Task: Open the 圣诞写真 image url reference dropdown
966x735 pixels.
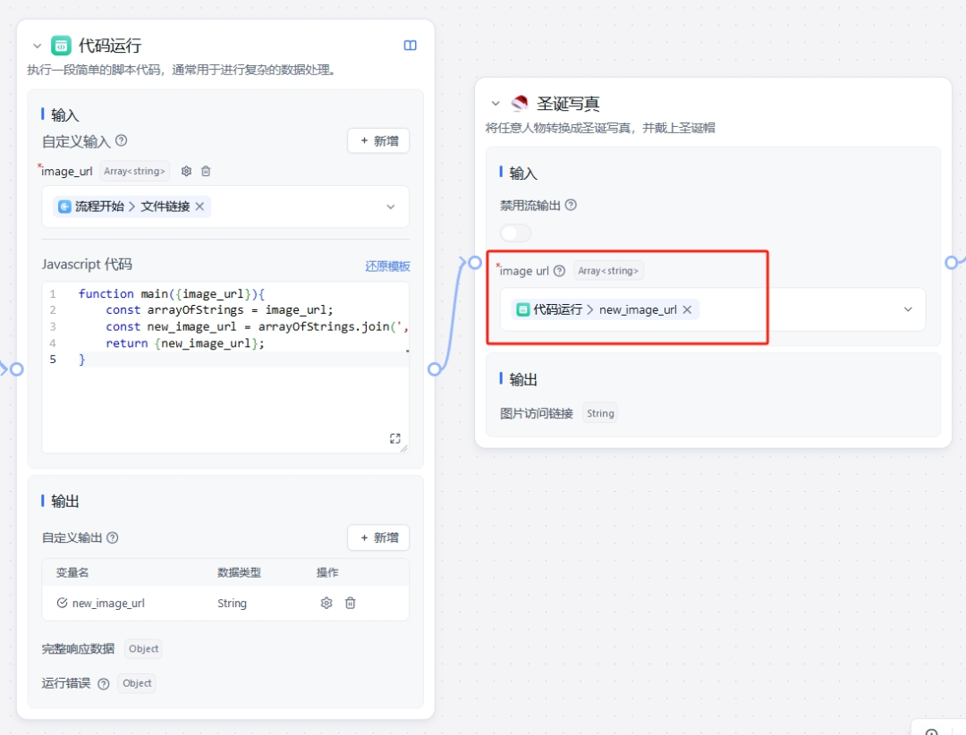Action: pos(908,309)
